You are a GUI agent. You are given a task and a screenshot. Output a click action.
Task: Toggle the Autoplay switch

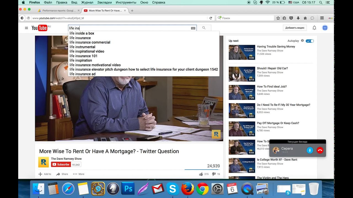pos(310,41)
